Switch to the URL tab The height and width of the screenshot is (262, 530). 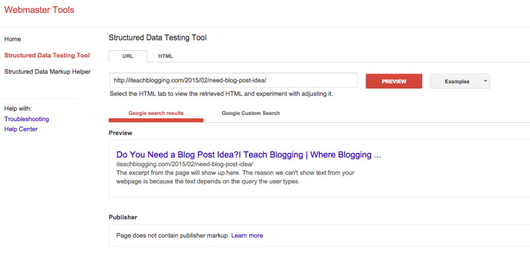click(127, 56)
